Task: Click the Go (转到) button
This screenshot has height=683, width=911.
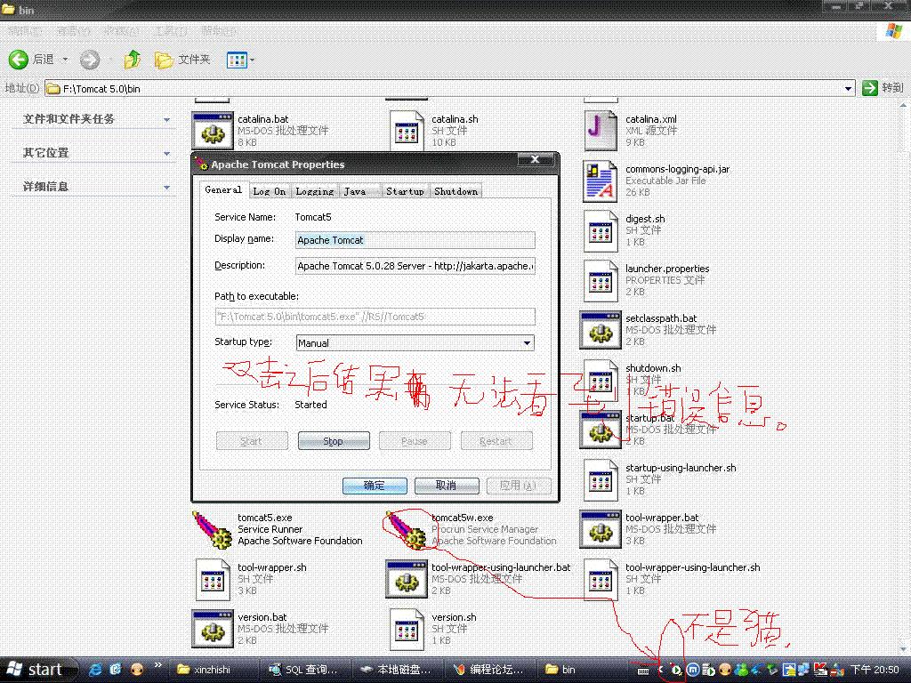Action: (883, 88)
